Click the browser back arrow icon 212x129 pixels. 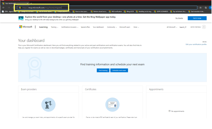[4, 8]
